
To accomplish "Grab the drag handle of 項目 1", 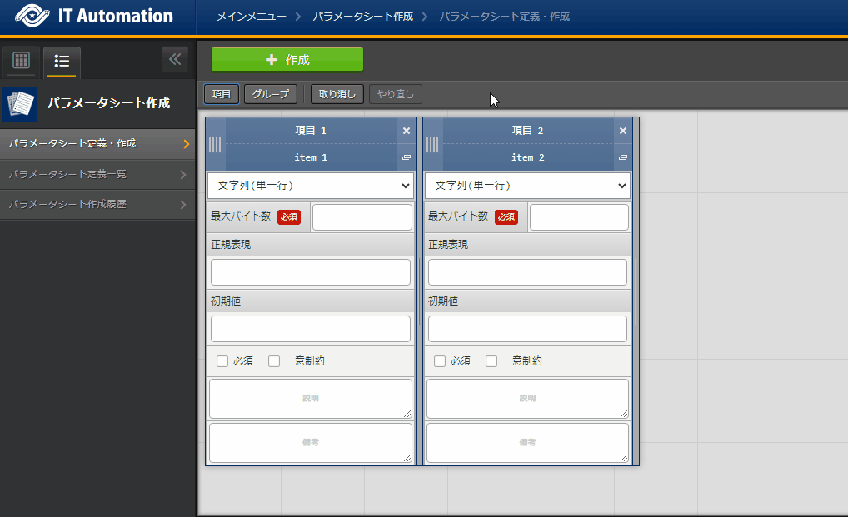I will pyautogui.click(x=215, y=144).
